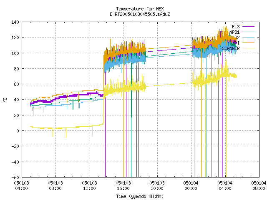Click the y-axis value 100
This screenshot has width=267, height=200.
tap(15, 53)
